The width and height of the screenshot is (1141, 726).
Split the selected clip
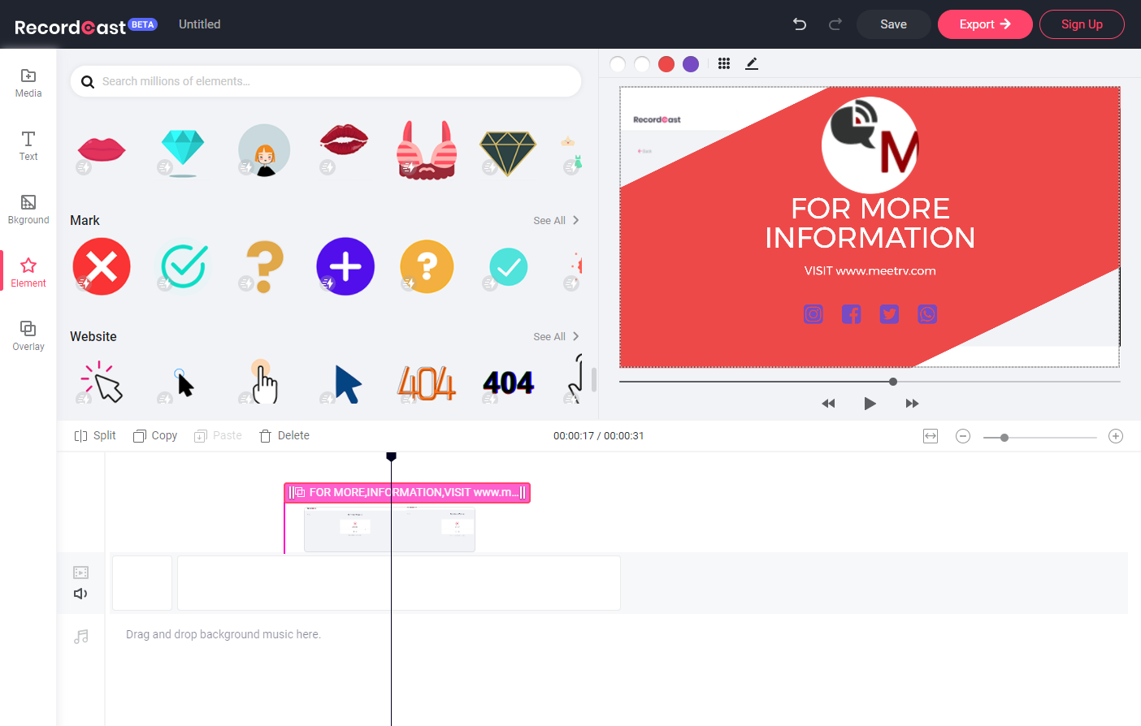pos(95,435)
